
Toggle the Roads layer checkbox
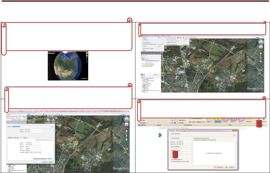click(x=143, y=84)
